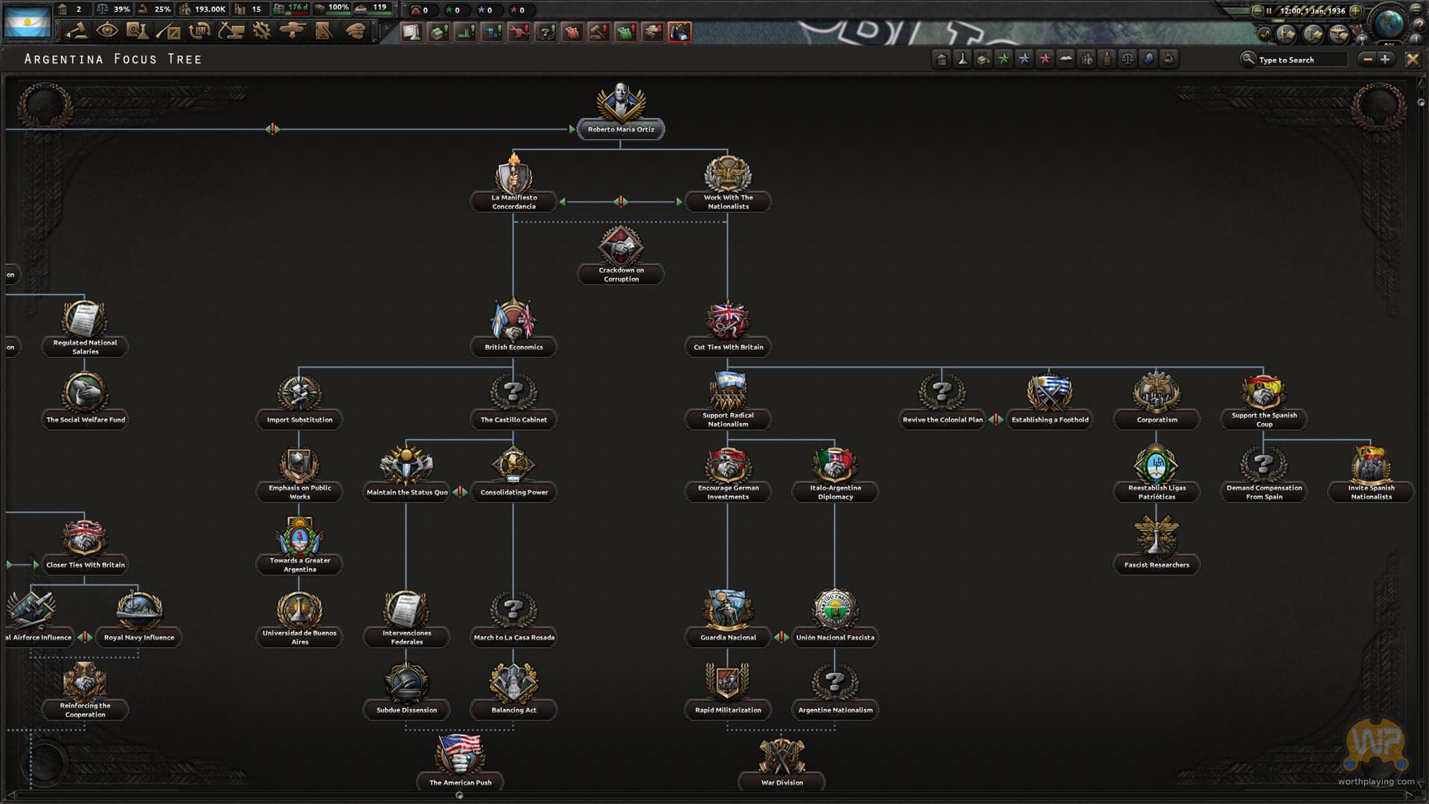Click the horizontal scrollbar handle at bottom
1429x804 pixels.
click(x=459, y=795)
